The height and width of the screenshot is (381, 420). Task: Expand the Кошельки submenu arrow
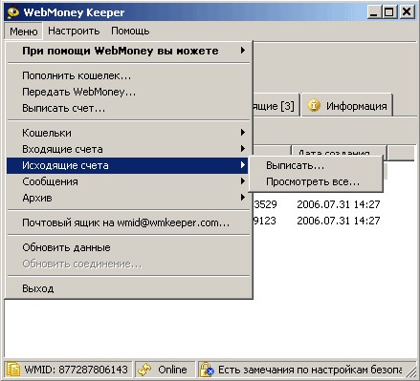coord(243,133)
